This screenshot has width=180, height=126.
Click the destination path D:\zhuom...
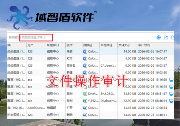(108, 101)
